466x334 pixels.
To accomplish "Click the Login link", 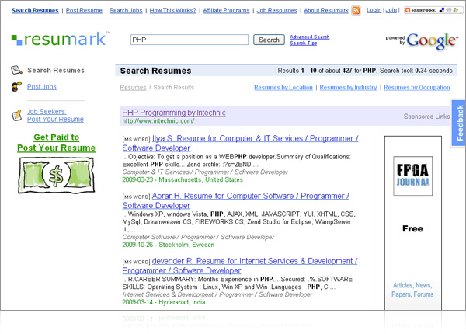I will [x=374, y=11].
